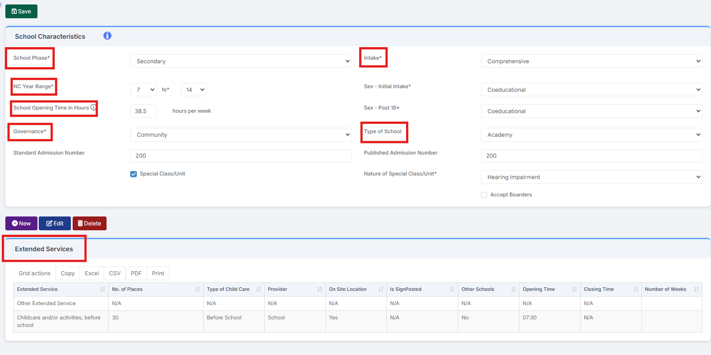Image resolution: width=711 pixels, height=355 pixels.
Task: Open the Type of School dropdown
Action: coord(591,135)
